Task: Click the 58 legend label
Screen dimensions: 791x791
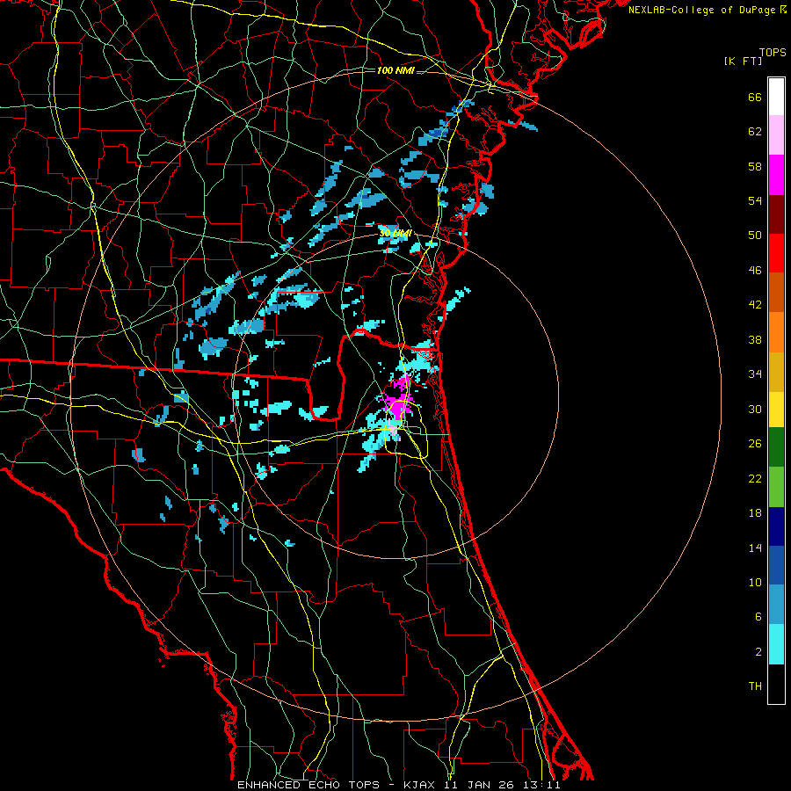Action: pyautogui.click(x=755, y=166)
